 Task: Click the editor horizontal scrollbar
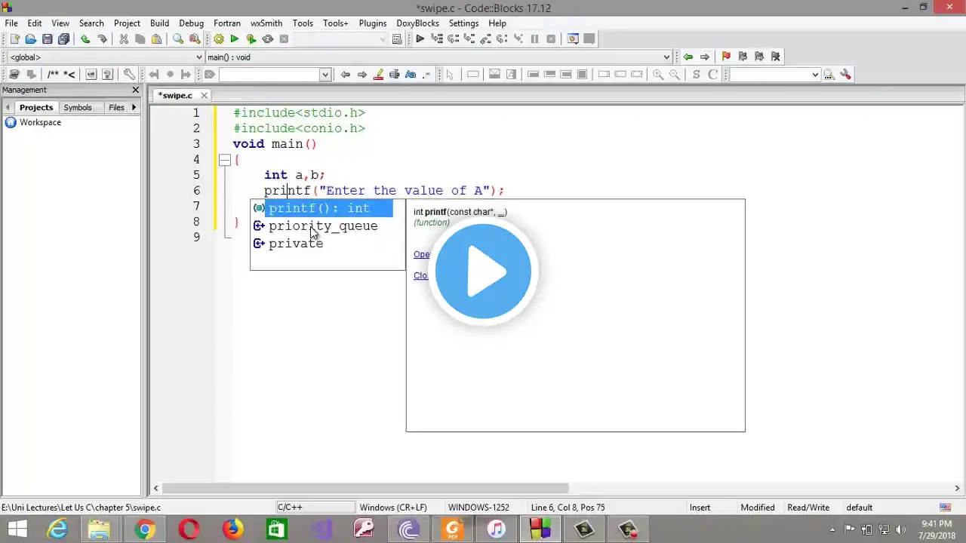tap(362, 488)
